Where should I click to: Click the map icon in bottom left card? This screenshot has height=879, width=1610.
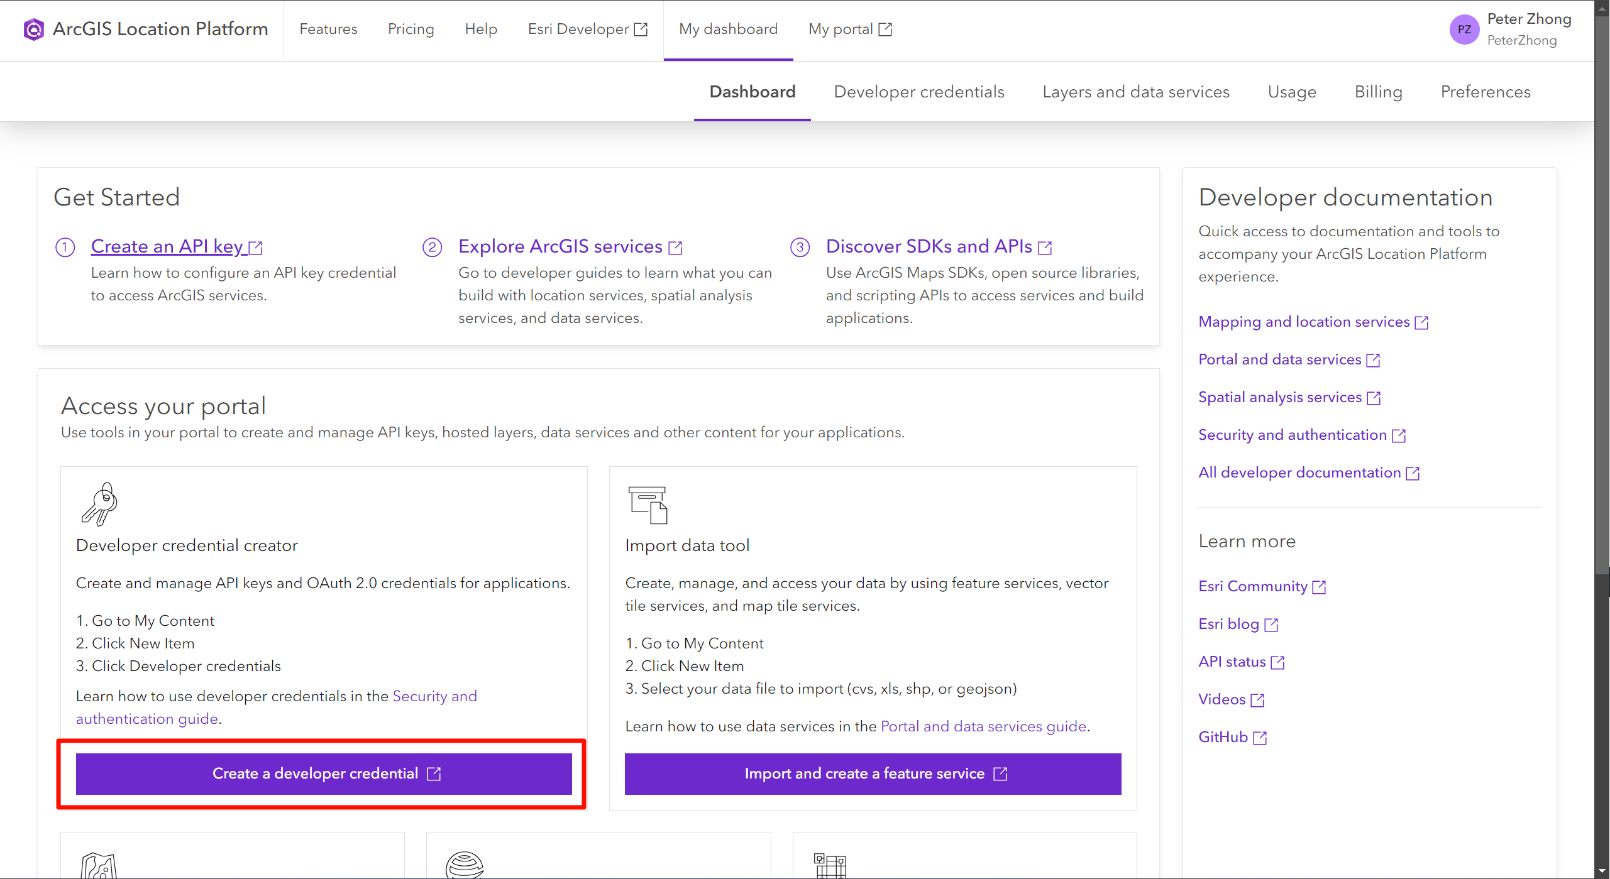99,865
